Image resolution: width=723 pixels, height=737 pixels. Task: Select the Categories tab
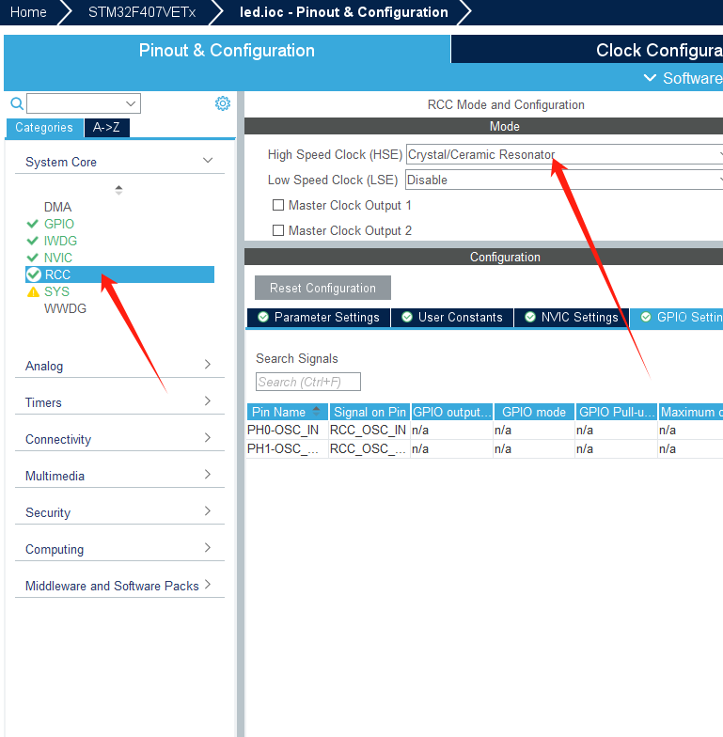pyautogui.click(x=44, y=128)
